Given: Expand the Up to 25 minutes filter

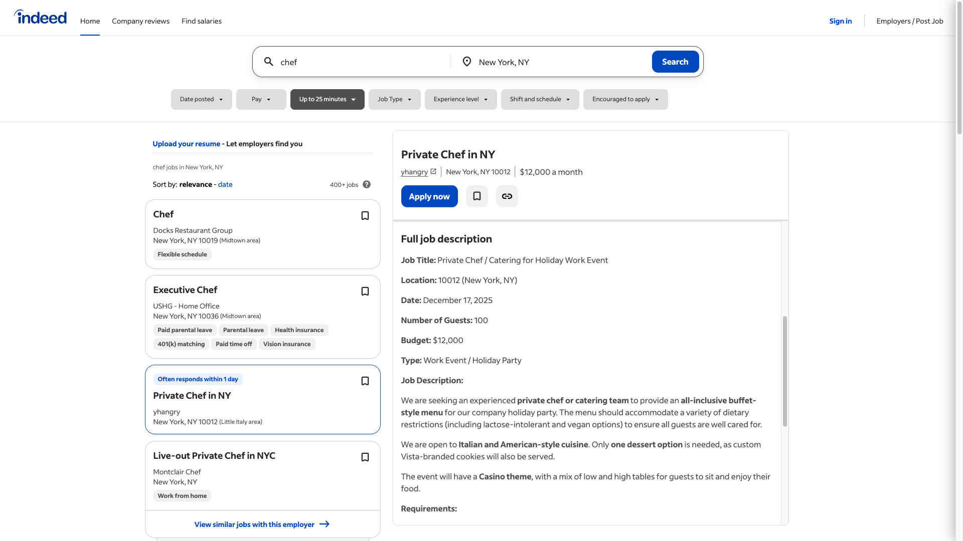Looking at the screenshot, I should (x=327, y=99).
